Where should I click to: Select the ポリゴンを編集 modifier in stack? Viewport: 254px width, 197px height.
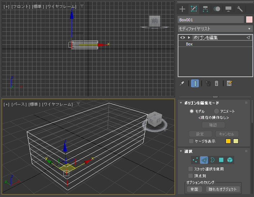tap(215, 38)
